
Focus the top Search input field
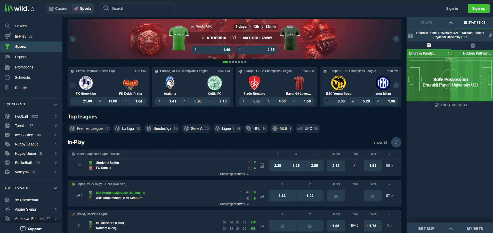pos(137,8)
